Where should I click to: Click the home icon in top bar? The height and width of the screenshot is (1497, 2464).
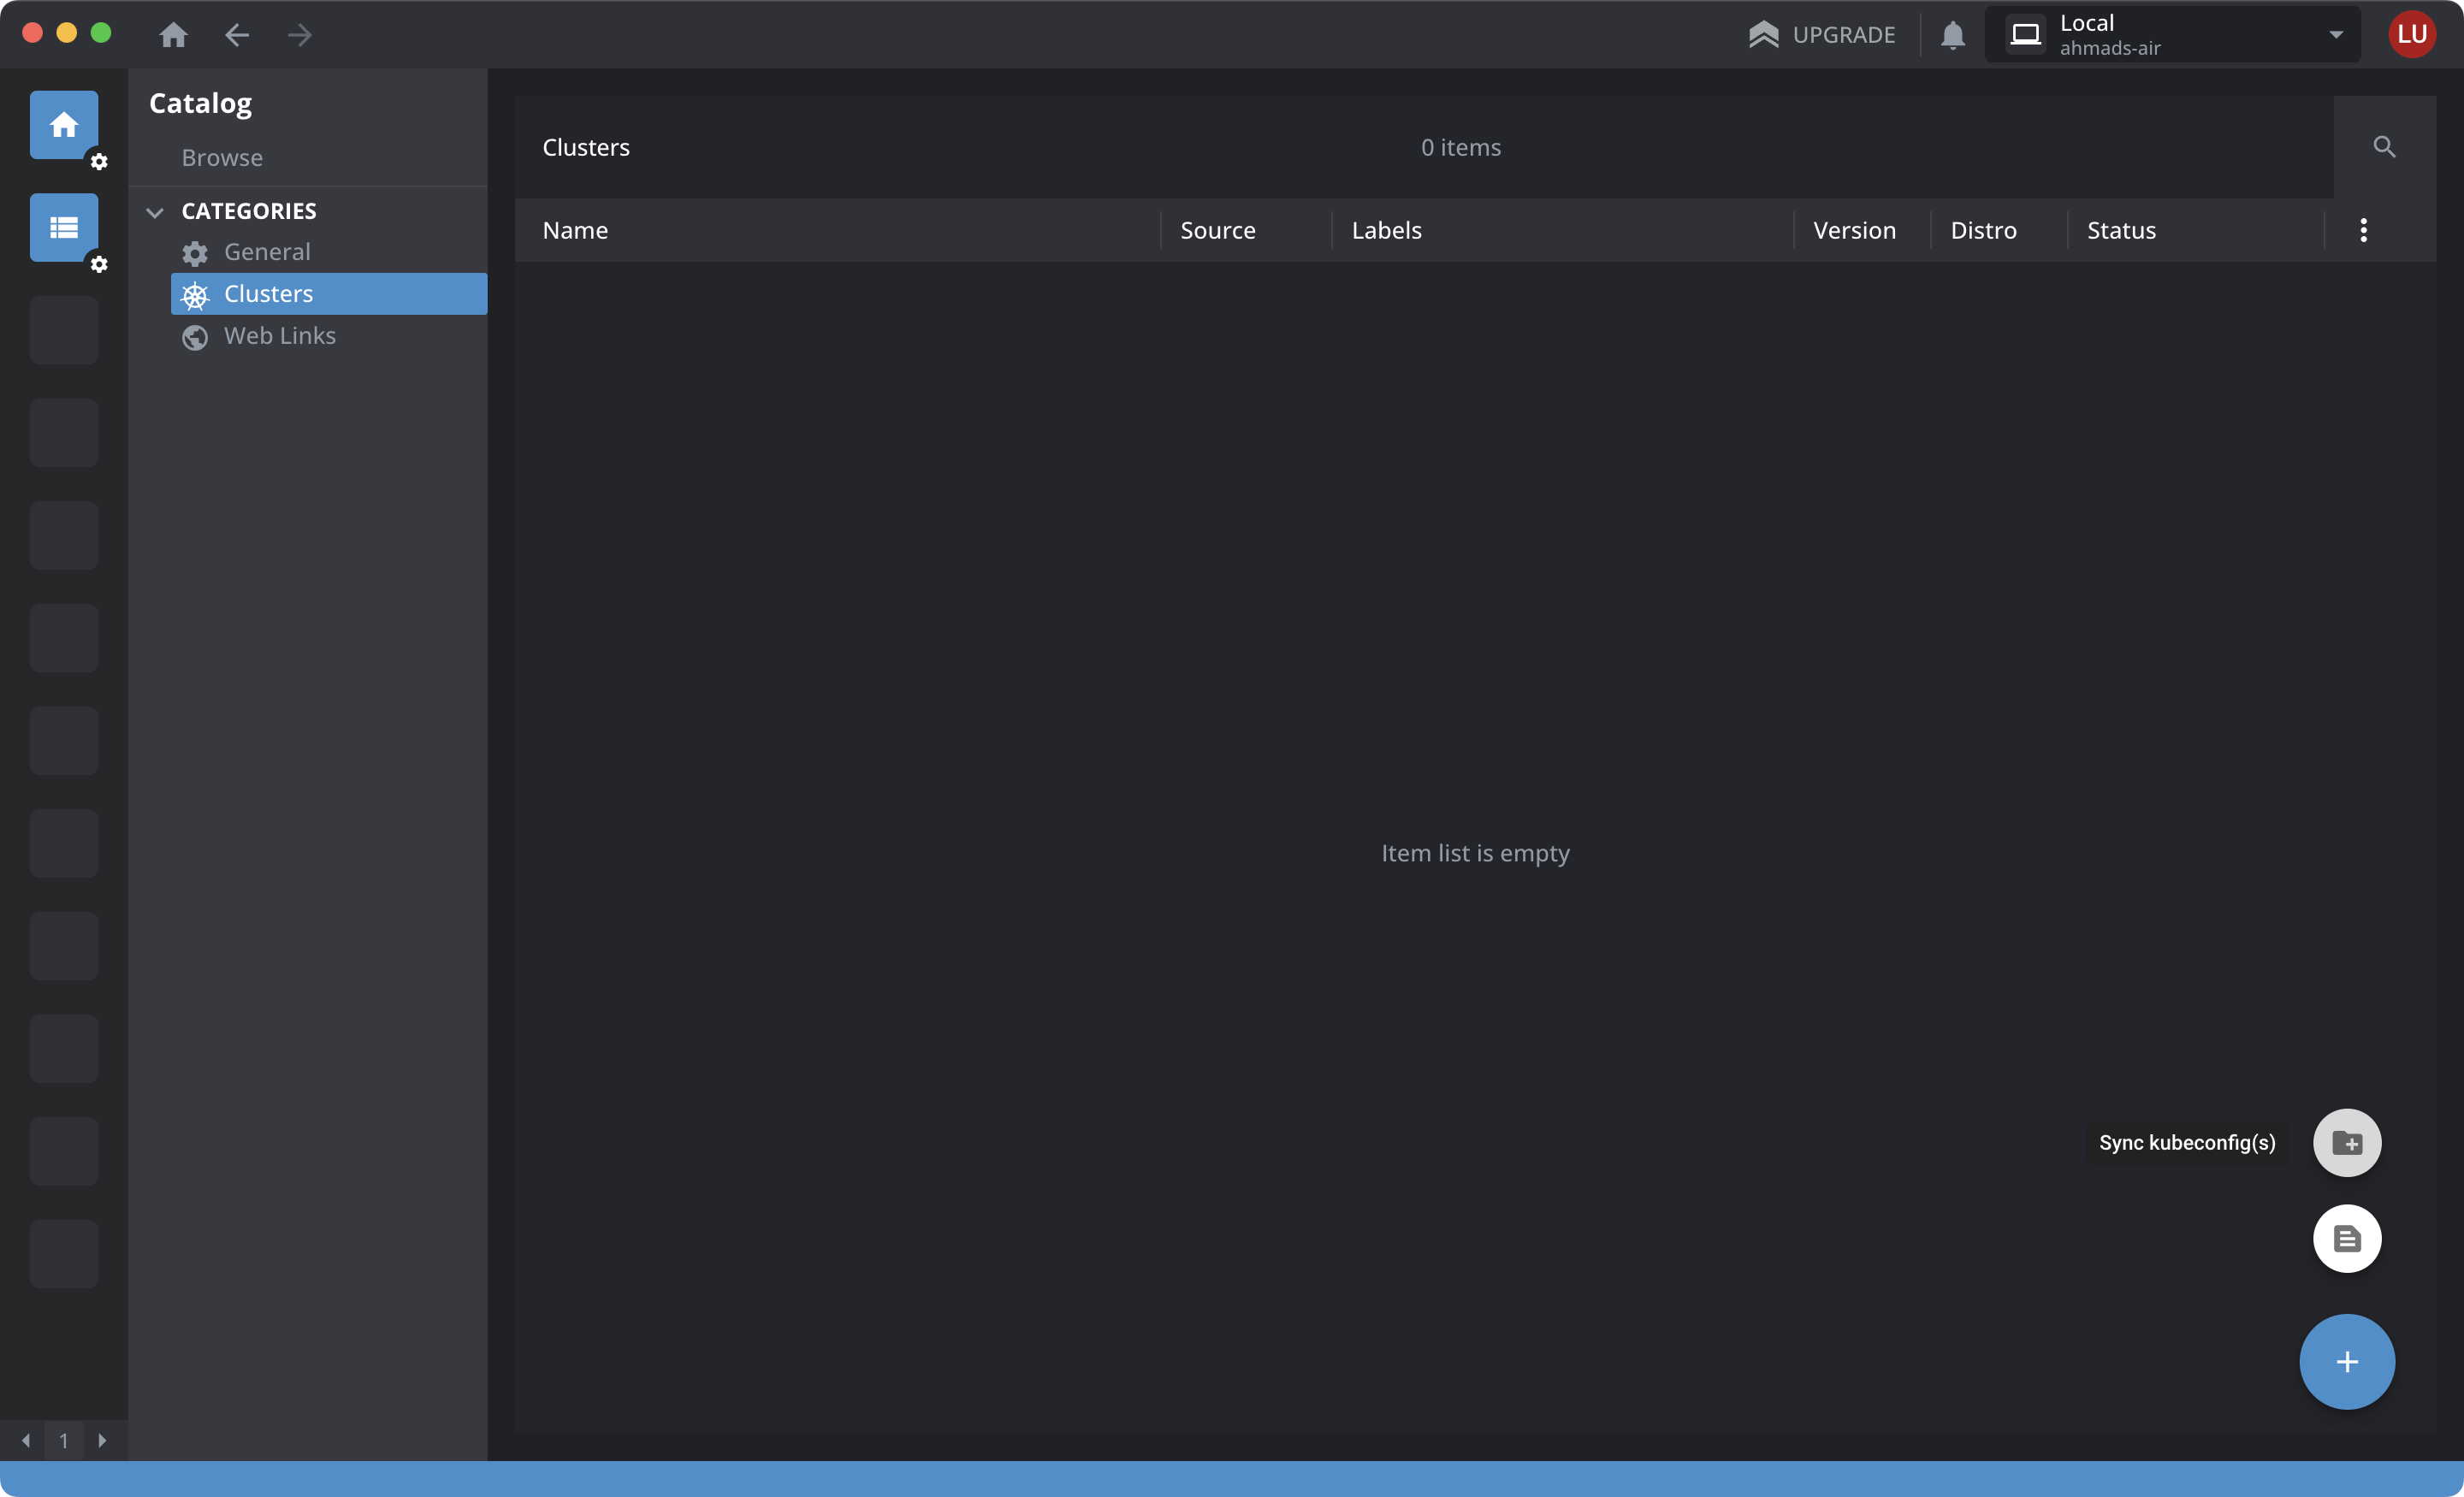(173, 35)
